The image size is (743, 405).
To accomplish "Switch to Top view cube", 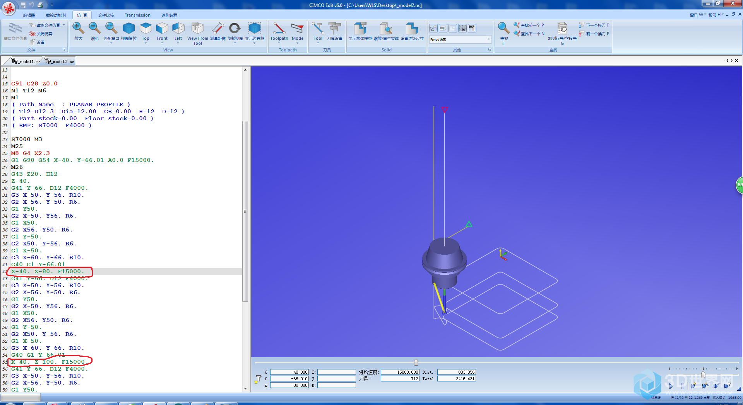I will 146,29.
